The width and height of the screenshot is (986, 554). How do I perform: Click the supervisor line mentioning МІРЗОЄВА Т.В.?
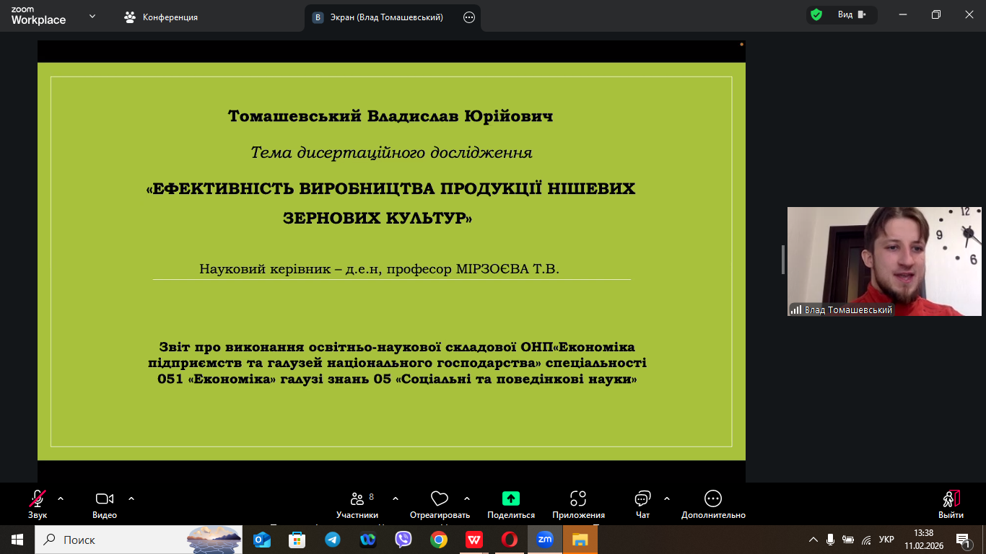[x=380, y=269]
